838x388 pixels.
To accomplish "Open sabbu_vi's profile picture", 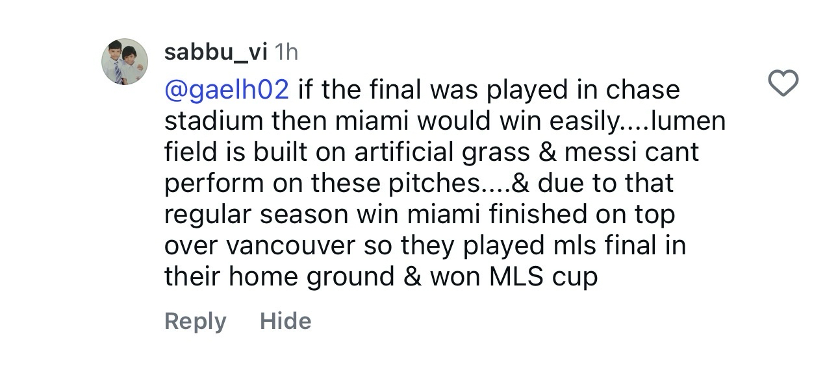I will pyautogui.click(x=125, y=61).
